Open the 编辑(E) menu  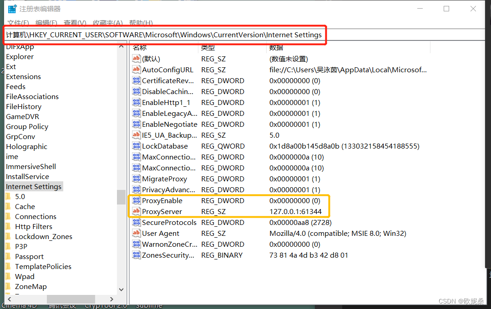click(x=46, y=23)
